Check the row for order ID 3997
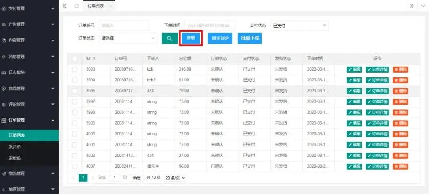The width and height of the screenshot is (433, 194). coord(75,101)
